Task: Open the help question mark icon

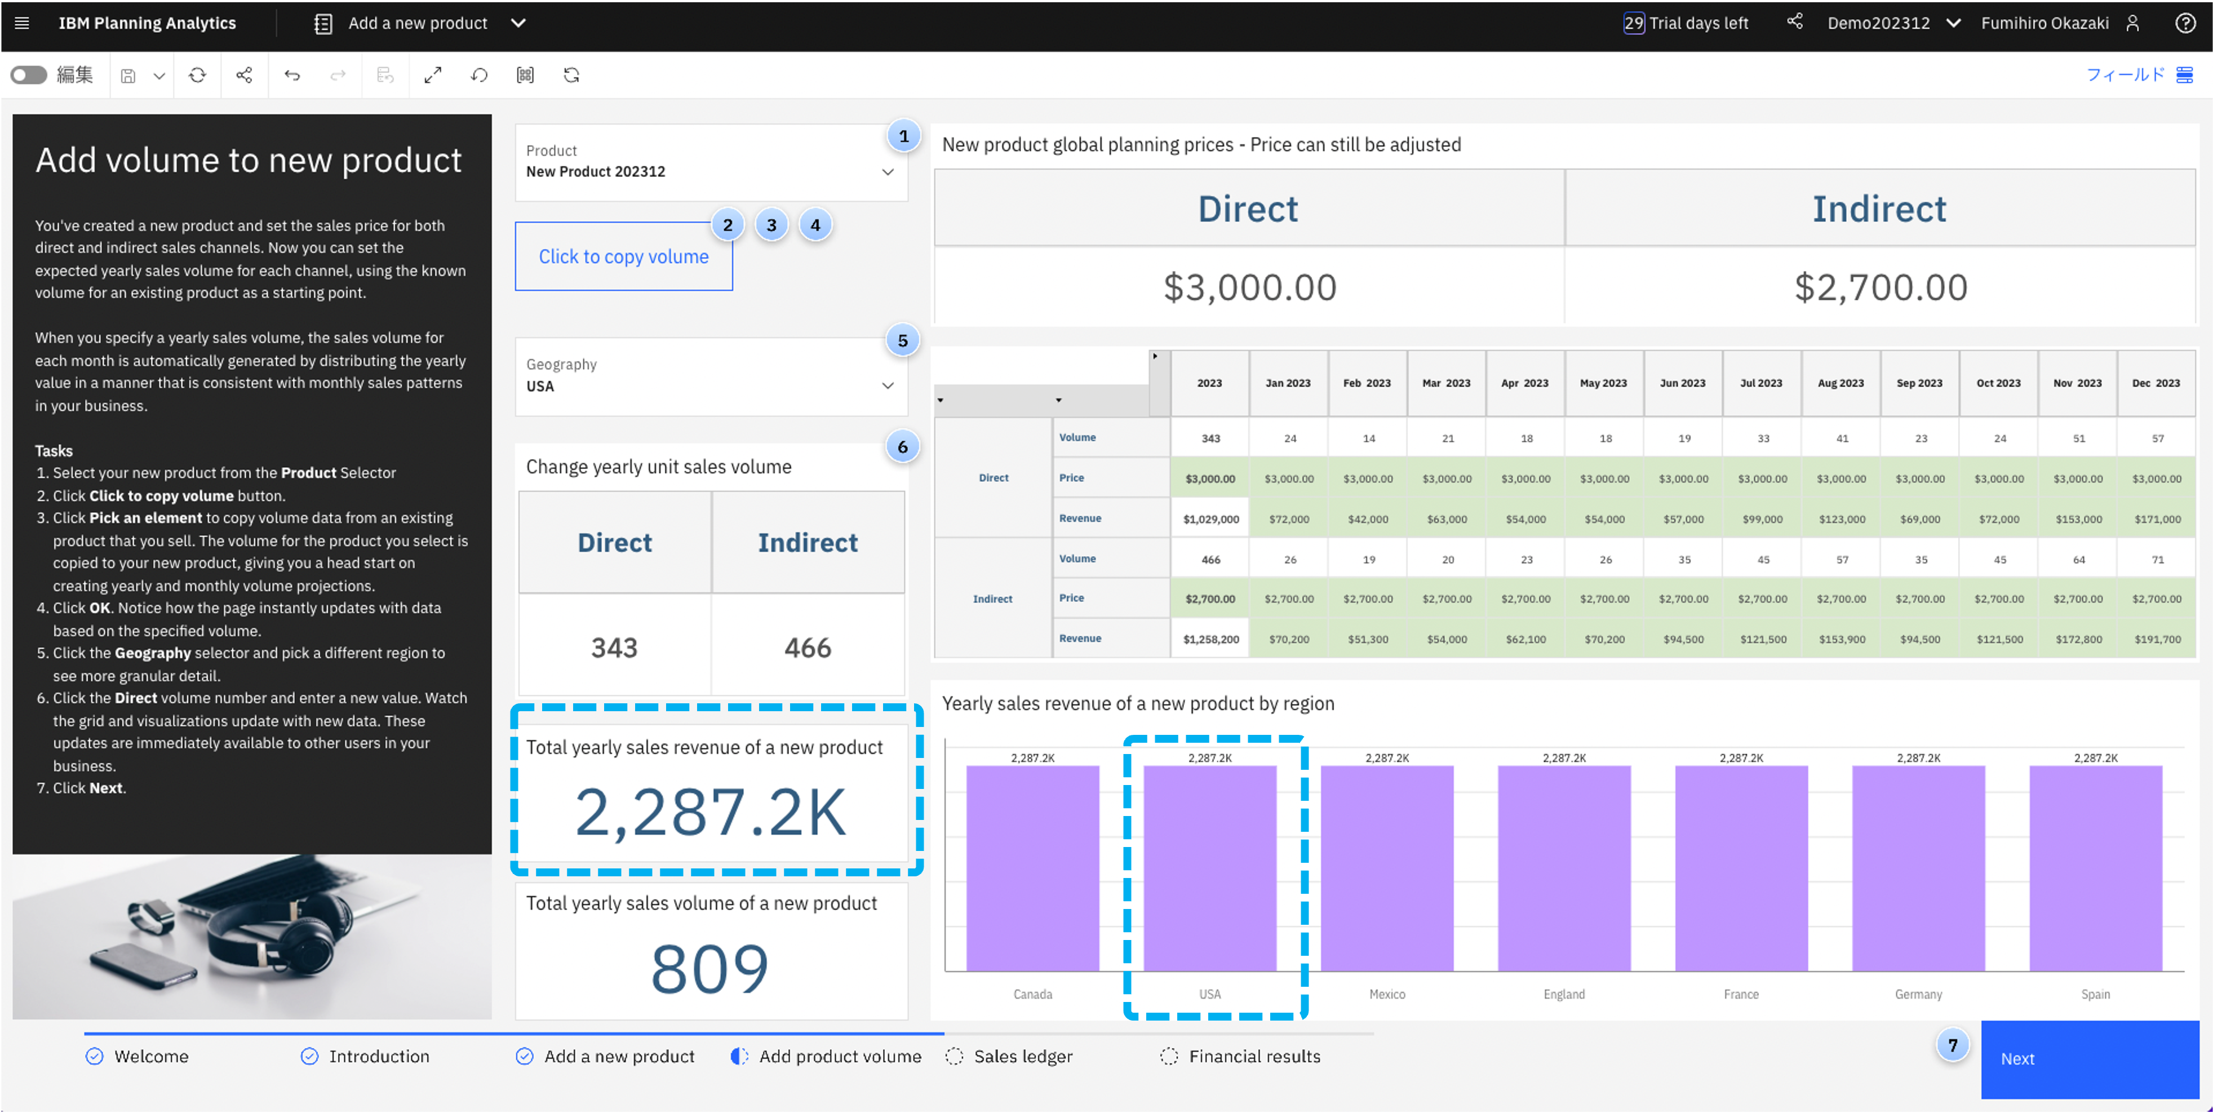Action: pyautogui.click(x=2185, y=23)
